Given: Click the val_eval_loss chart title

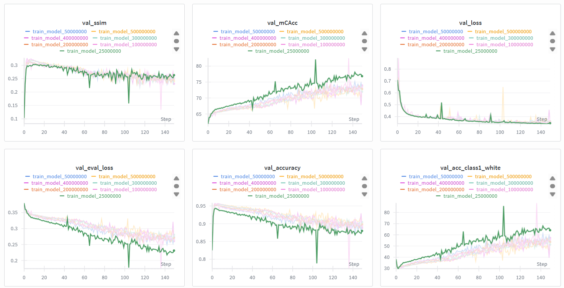Looking at the screenshot, I should coord(94,168).
